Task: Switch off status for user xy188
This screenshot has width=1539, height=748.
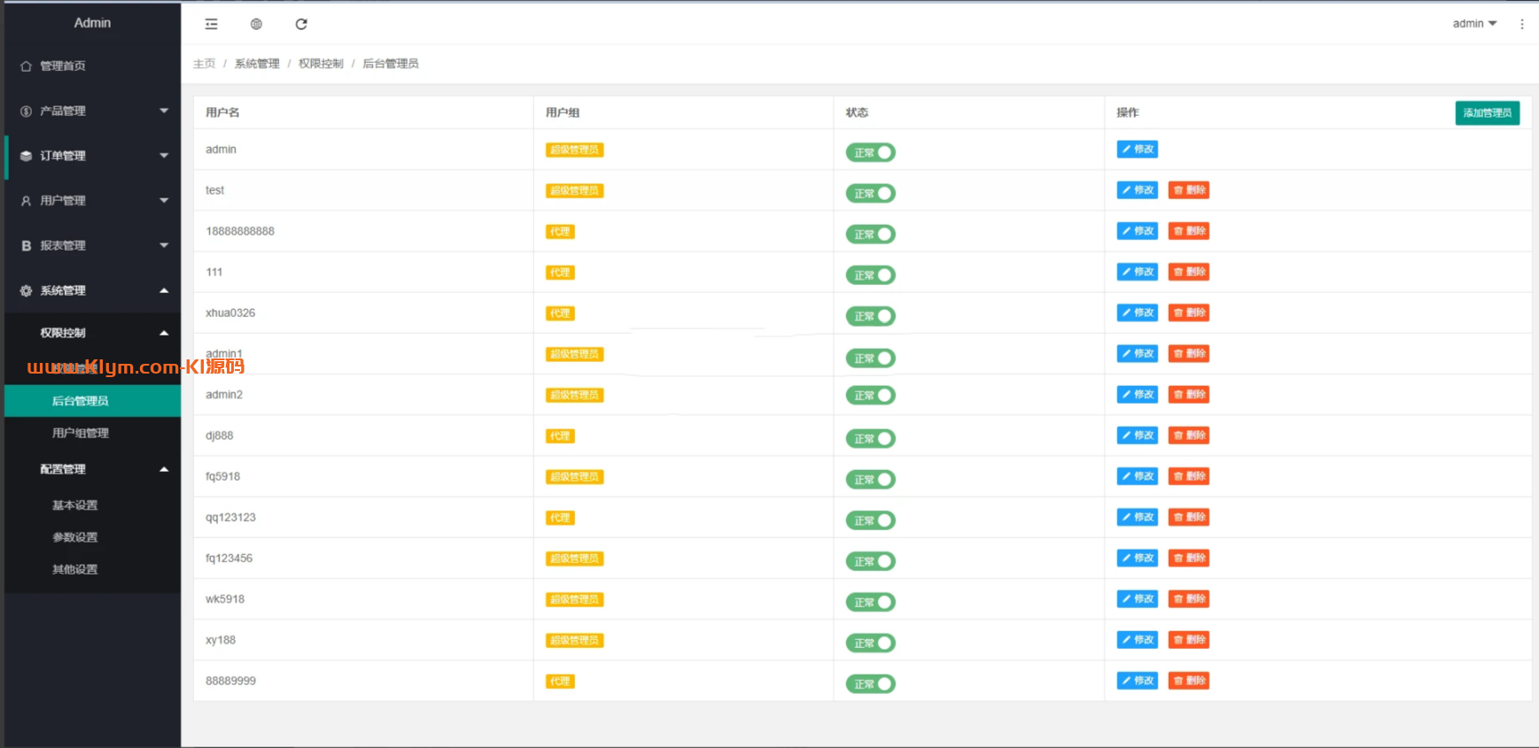Action: [x=870, y=643]
